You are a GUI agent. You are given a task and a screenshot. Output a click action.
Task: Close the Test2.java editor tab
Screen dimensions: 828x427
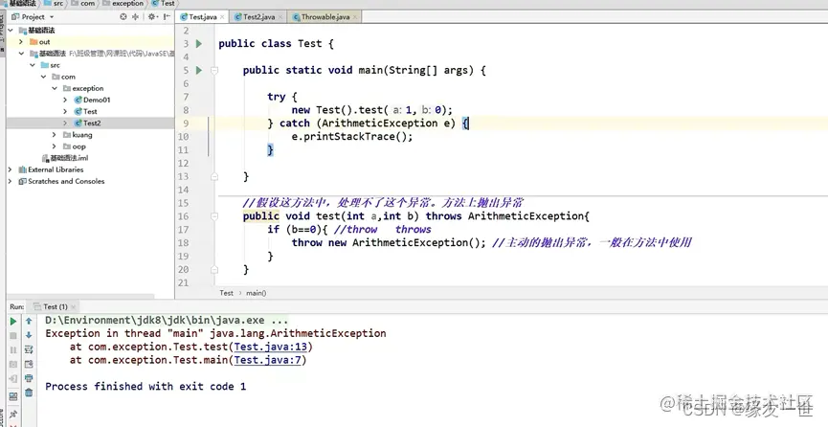click(x=280, y=17)
